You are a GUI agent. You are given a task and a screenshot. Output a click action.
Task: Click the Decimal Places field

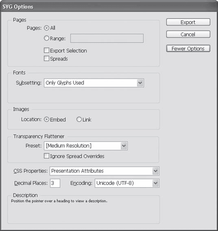click(55, 183)
